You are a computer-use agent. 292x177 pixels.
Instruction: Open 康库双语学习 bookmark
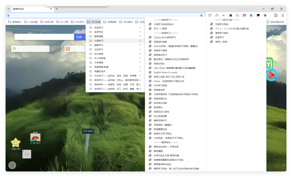pos(175,121)
